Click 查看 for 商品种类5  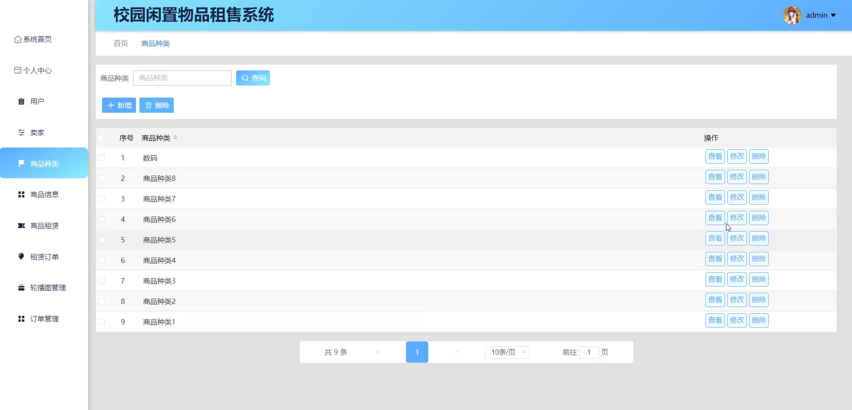coord(715,238)
